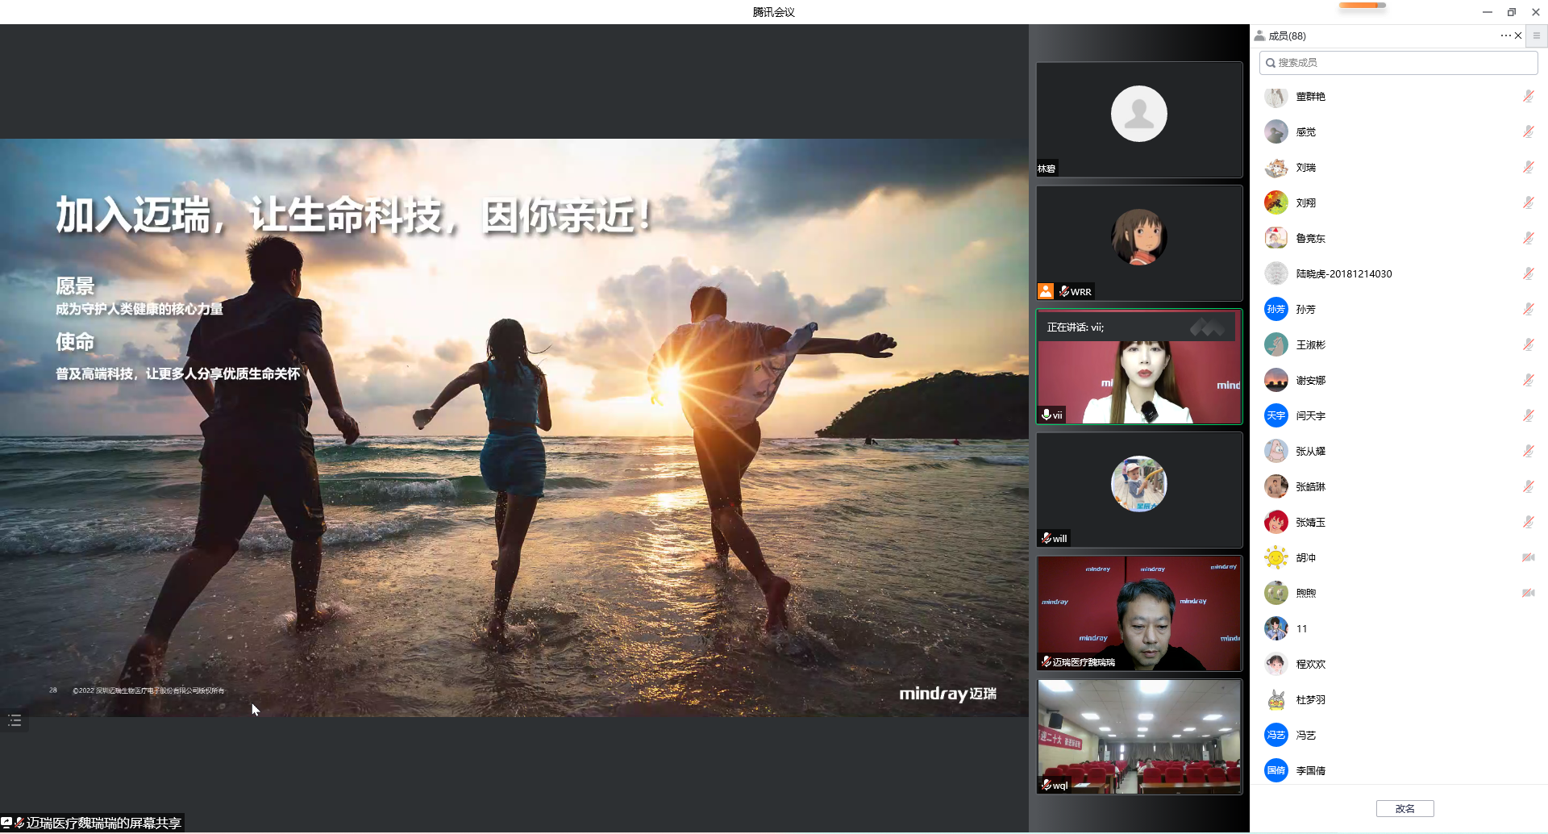Click the disabled camera icon for 煦煦

(1528, 594)
